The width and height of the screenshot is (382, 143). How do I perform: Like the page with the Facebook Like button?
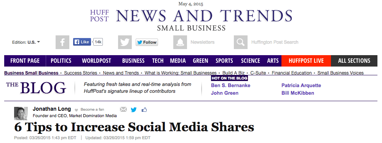[x=82, y=42]
